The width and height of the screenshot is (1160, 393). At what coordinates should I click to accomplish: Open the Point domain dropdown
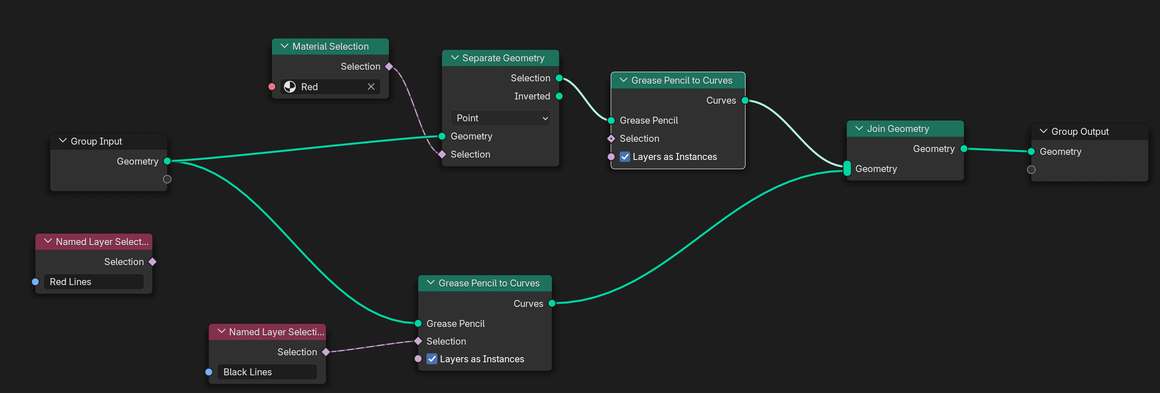coord(500,118)
